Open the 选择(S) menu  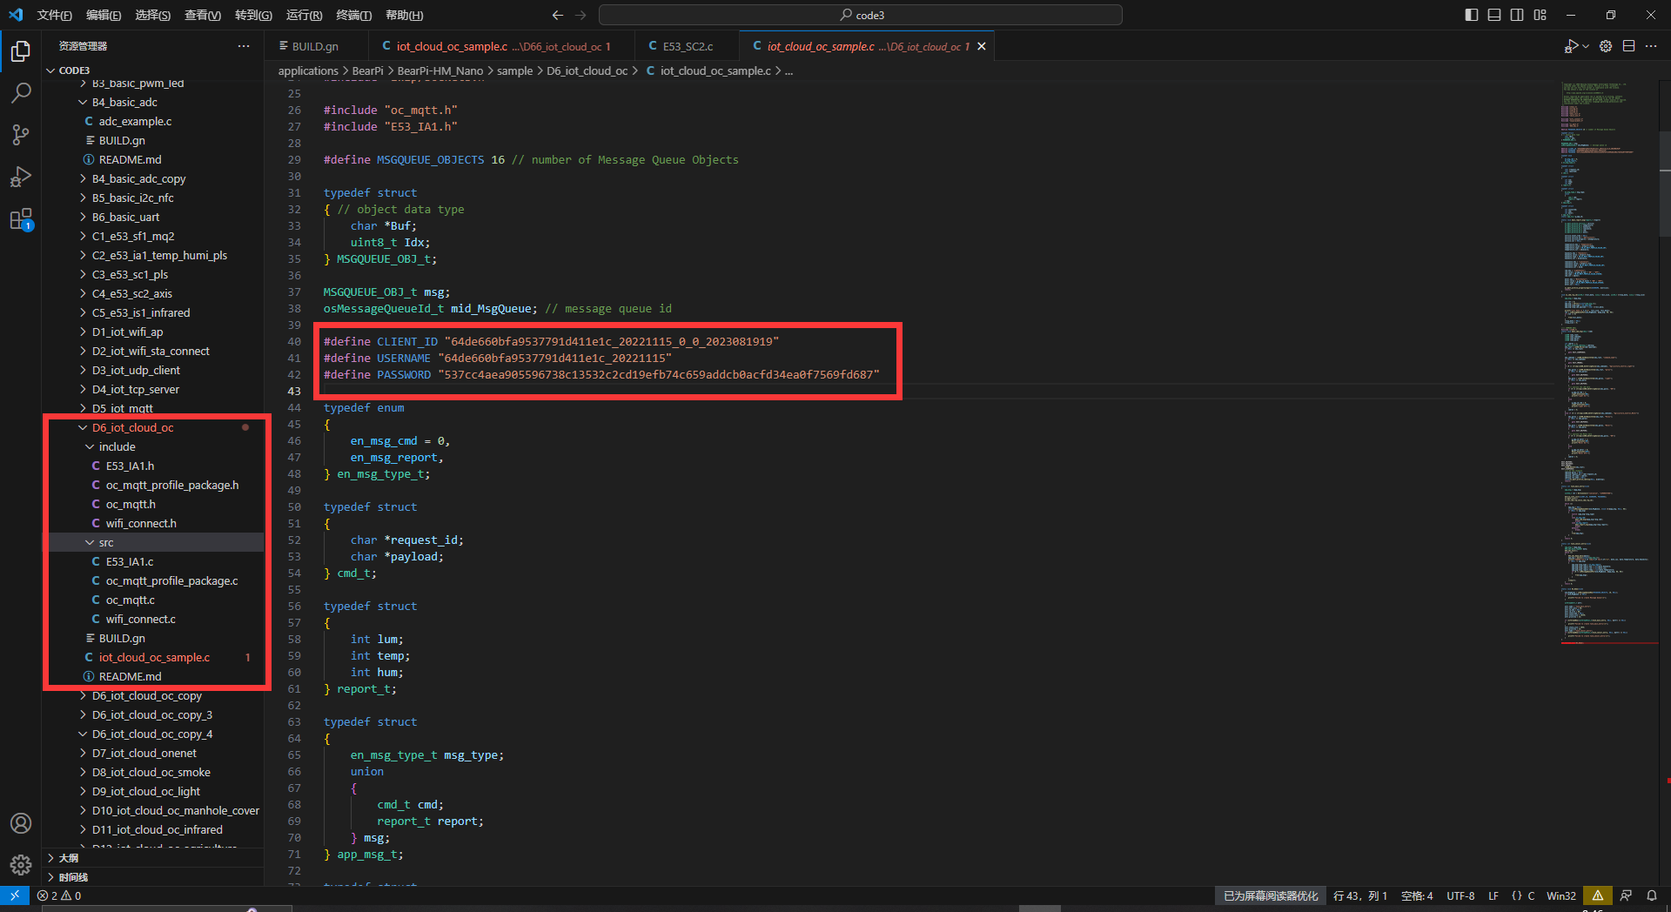pos(152,15)
